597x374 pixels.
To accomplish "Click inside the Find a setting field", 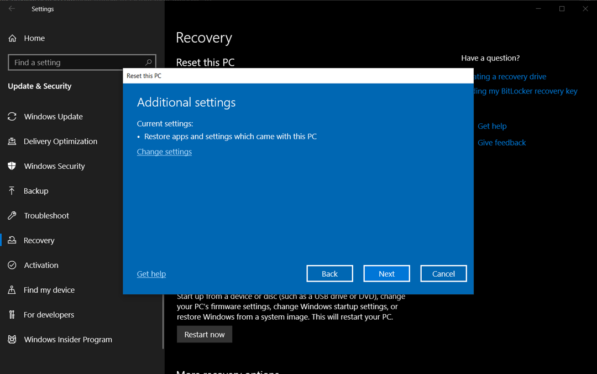I will 72,62.
